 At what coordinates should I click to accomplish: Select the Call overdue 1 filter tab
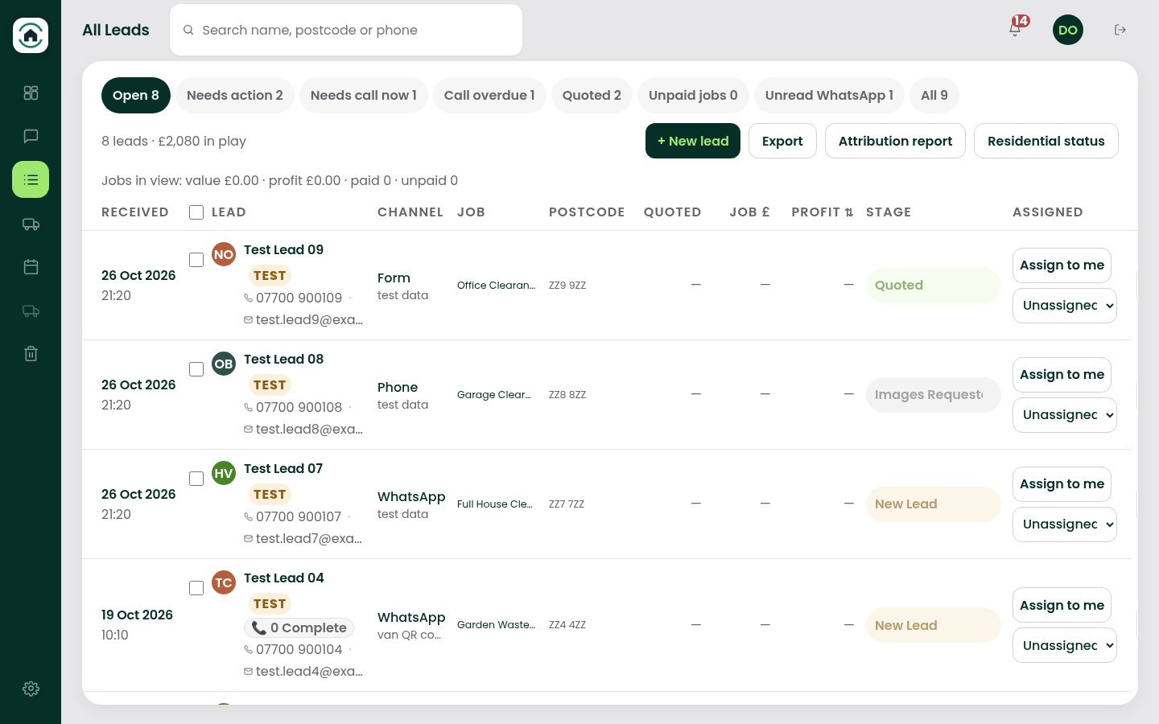point(489,95)
